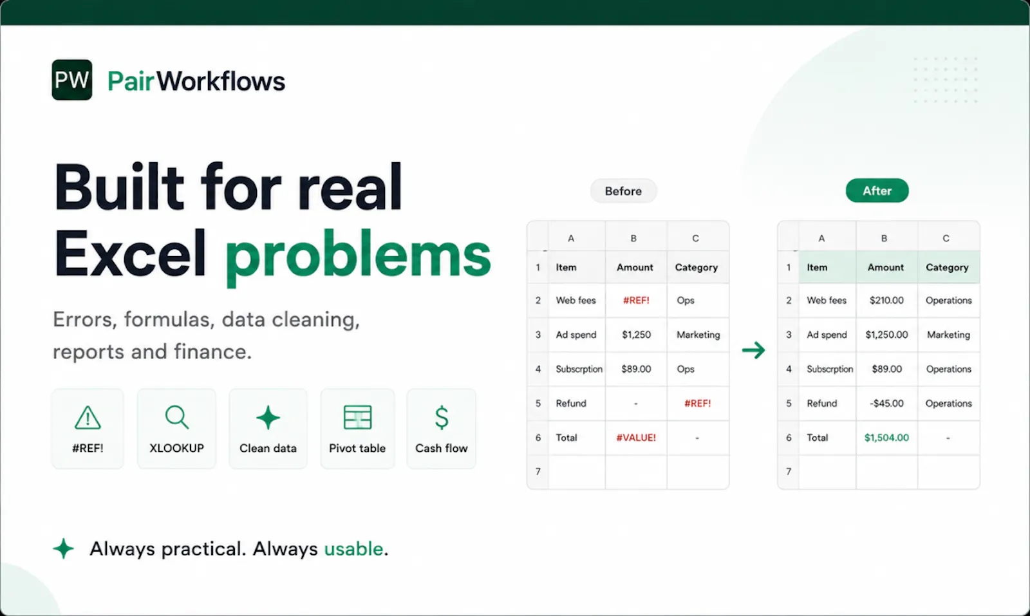Click the After table's Item header cell
Screen dimensions: 1030x616
tap(827, 267)
